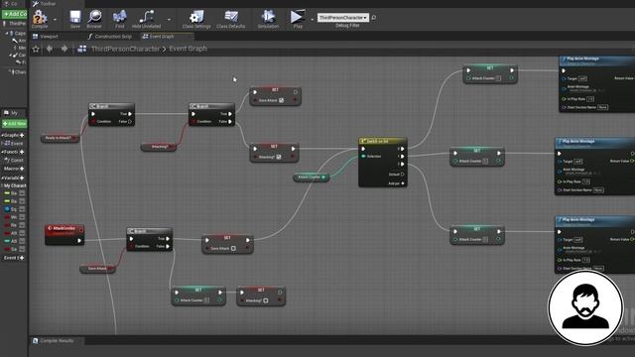Screen dimensions: 635x357
Task: Uncheck the checked Save Attack checkbox
Action: (281, 100)
